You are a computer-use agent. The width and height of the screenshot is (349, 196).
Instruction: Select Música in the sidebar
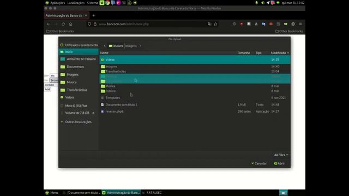79,82
